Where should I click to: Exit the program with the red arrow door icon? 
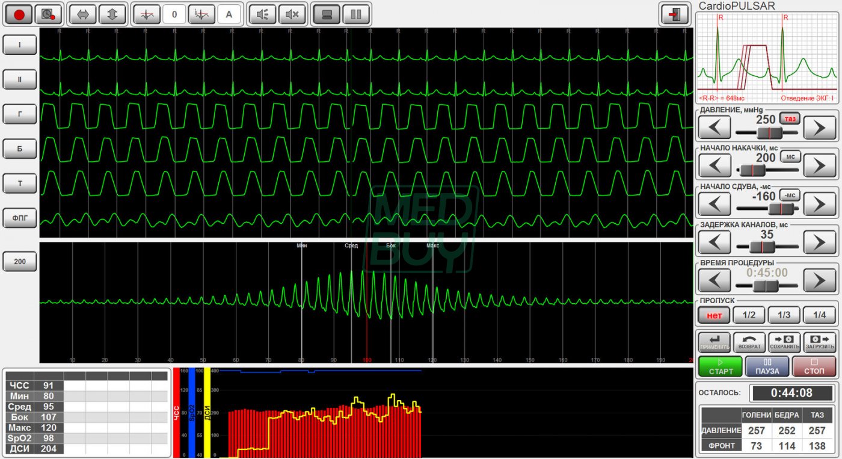[674, 14]
